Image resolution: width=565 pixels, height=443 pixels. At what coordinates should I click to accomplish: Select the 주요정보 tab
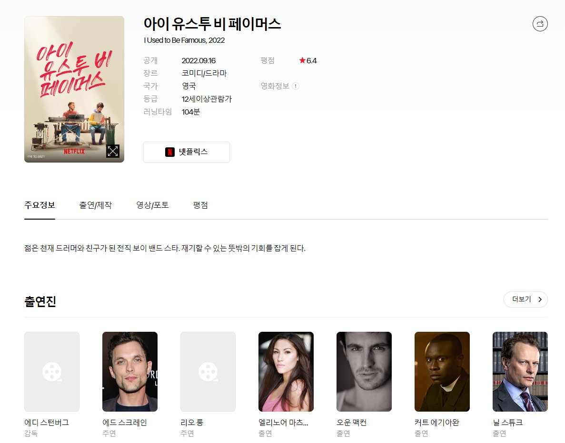[40, 205]
